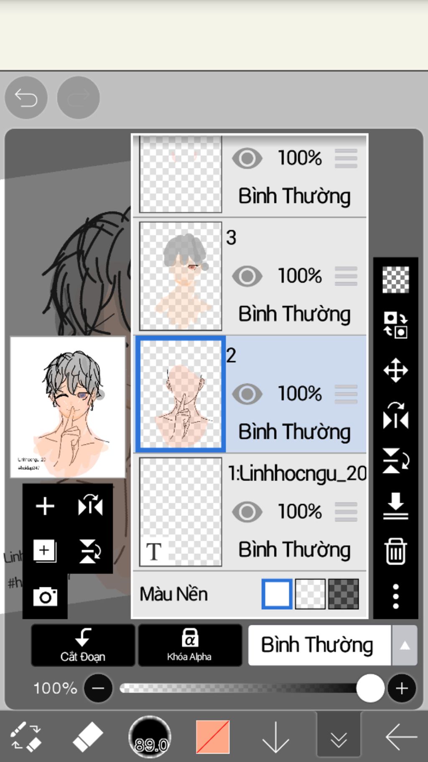Expand the Bình Thường blend mode dropdown arrow

404,645
